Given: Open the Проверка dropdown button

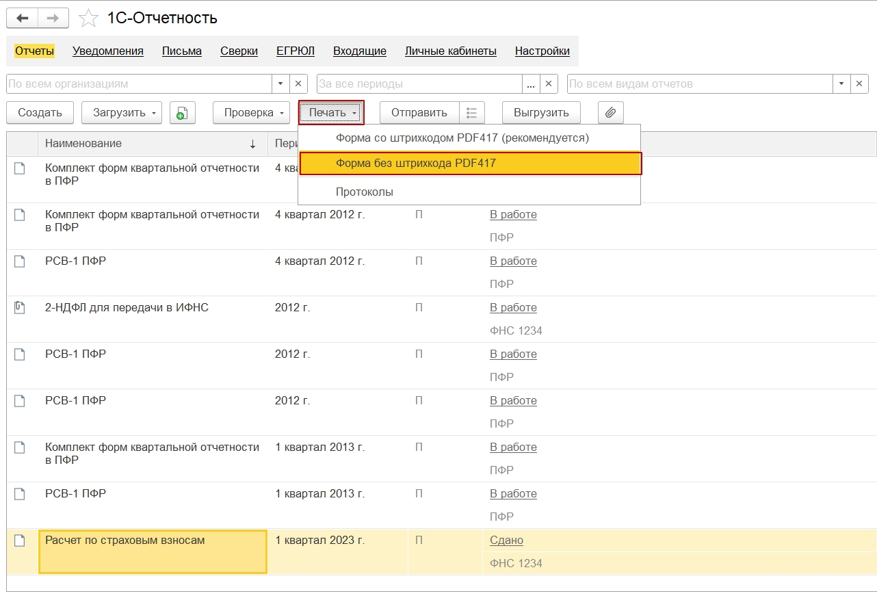Looking at the screenshot, I should [251, 113].
